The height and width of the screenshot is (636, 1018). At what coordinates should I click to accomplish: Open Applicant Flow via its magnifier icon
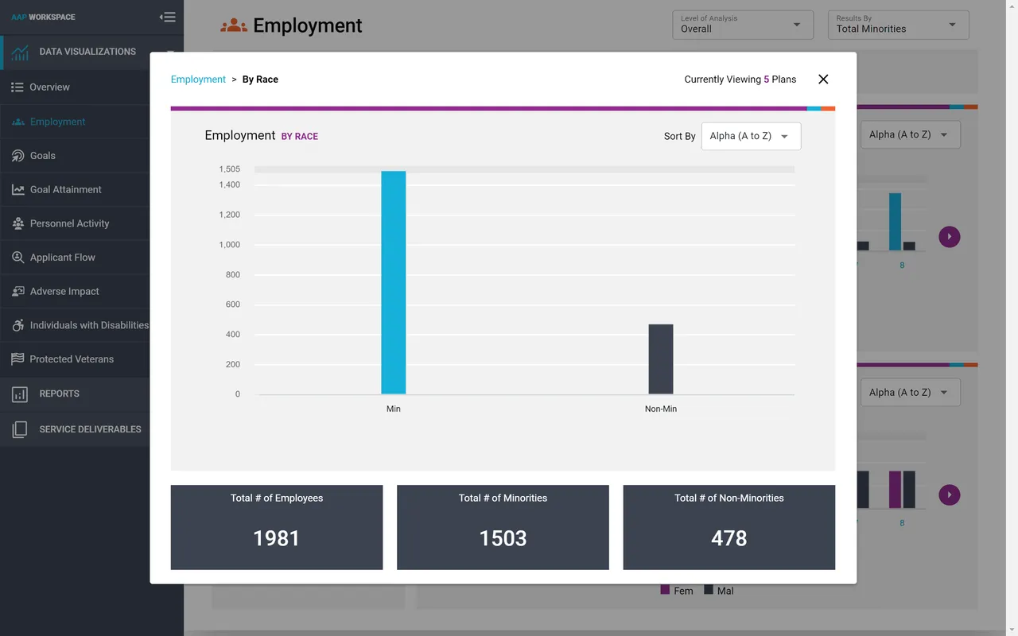coord(16,257)
